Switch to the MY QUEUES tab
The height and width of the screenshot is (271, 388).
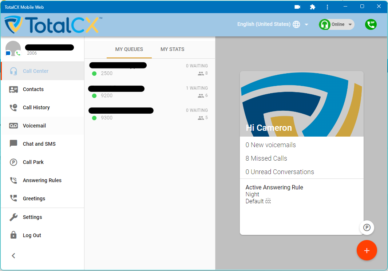point(129,49)
